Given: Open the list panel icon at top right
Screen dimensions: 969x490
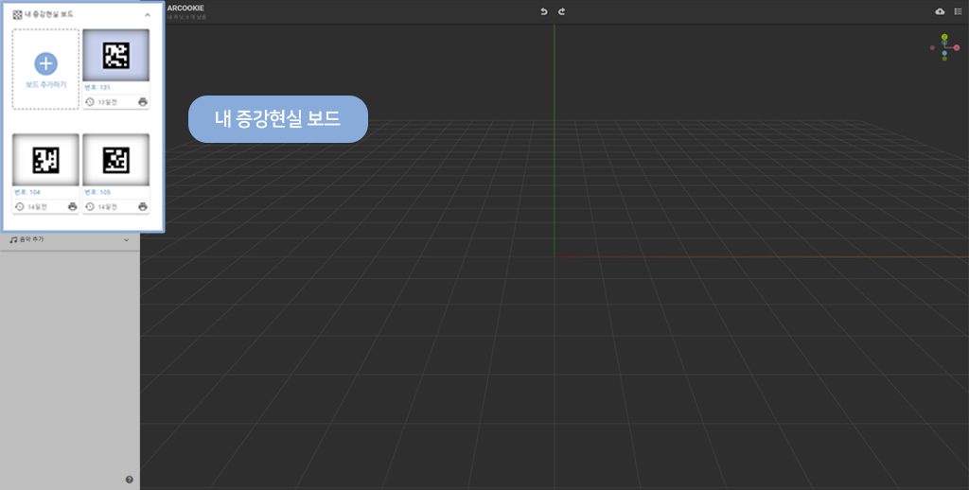Looking at the screenshot, I should click(958, 11).
